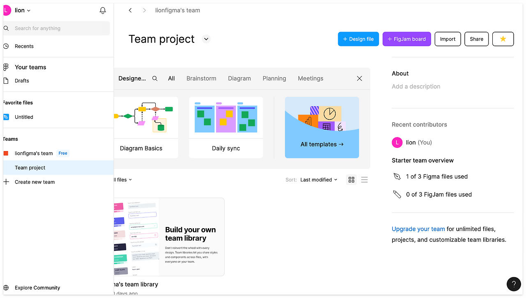Open the Team project title dropdown
The height and width of the screenshot is (298, 526).
(206, 39)
